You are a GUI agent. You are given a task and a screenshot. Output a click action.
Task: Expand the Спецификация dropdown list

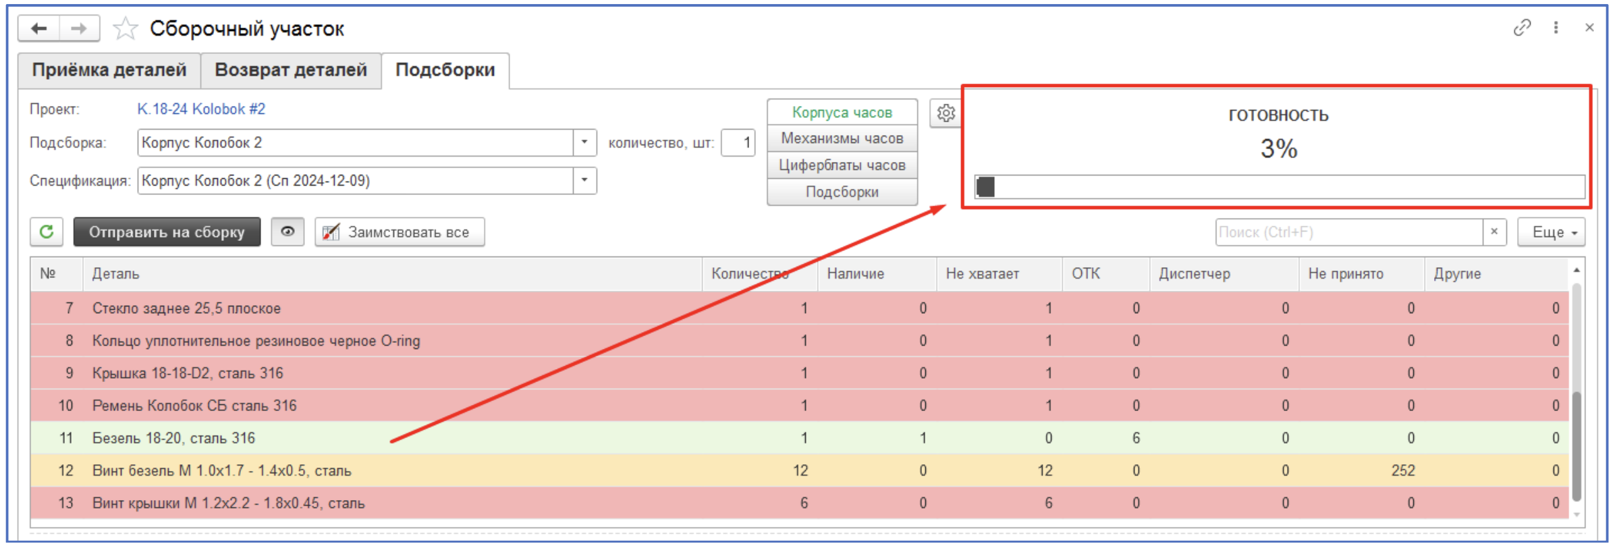pos(584,181)
